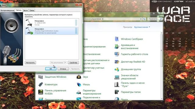Open Панель задач и меню Пуск icon
This screenshot has width=195, height=109.
[117, 84]
